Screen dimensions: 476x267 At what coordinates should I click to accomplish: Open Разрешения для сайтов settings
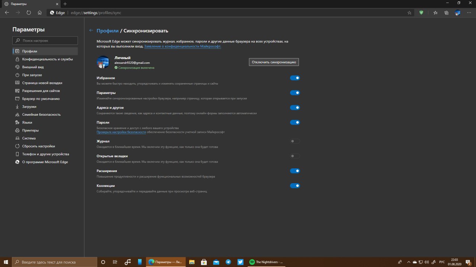pyautogui.click(x=45, y=91)
